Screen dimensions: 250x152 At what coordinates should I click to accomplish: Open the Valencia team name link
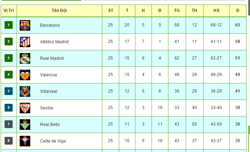point(49,75)
